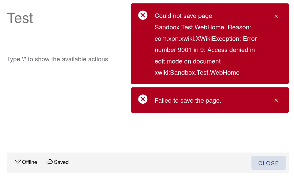
Task: Select the "Failed to save the page." message text
Action: pyautogui.click(x=188, y=101)
